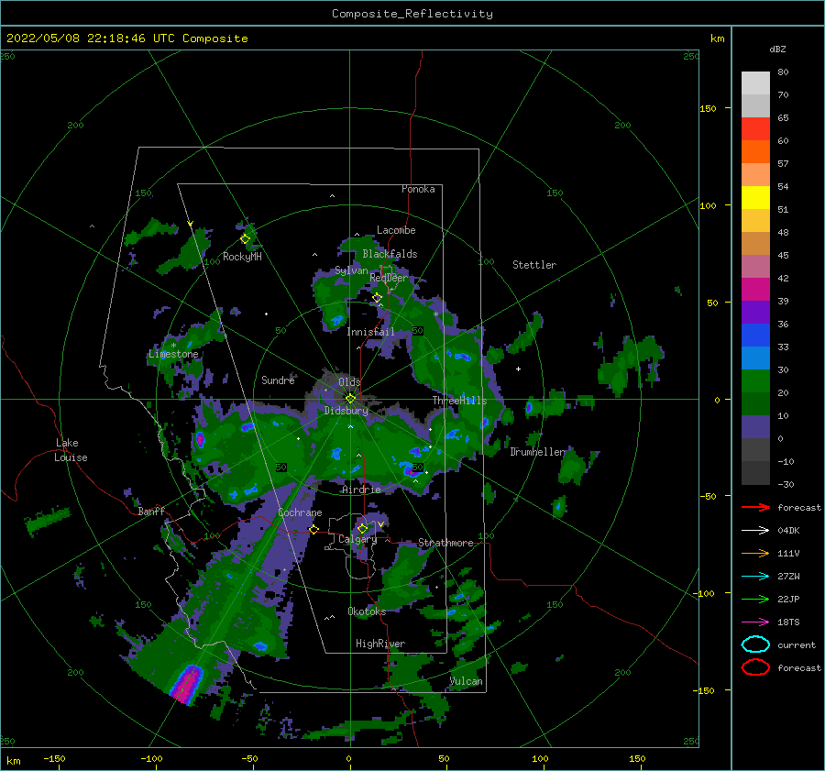This screenshot has height=771, width=825.
Task: Click the Limestone label
Action: (173, 354)
